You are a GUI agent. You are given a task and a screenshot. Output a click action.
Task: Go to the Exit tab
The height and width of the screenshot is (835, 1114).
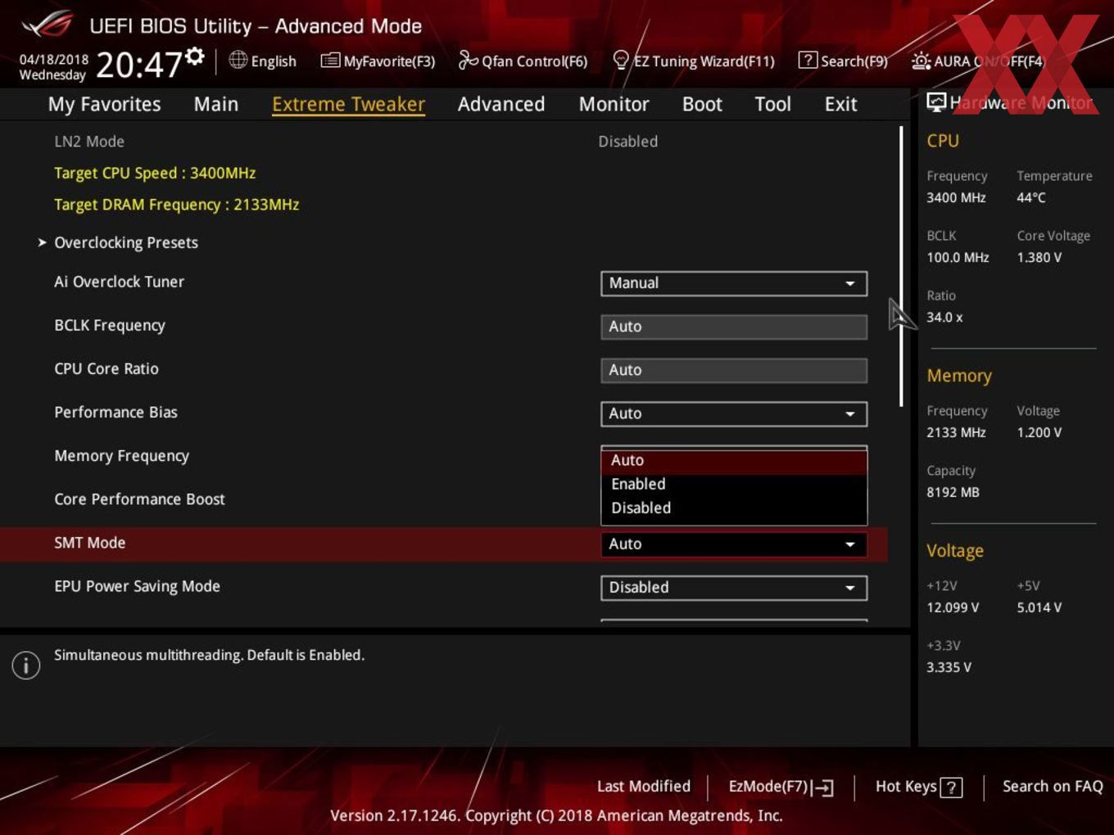coord(840,104)
